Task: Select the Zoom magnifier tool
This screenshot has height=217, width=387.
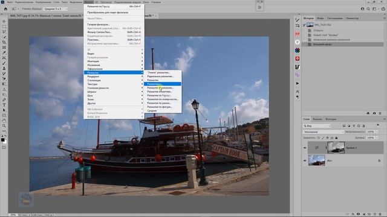Action: (4, 126)
